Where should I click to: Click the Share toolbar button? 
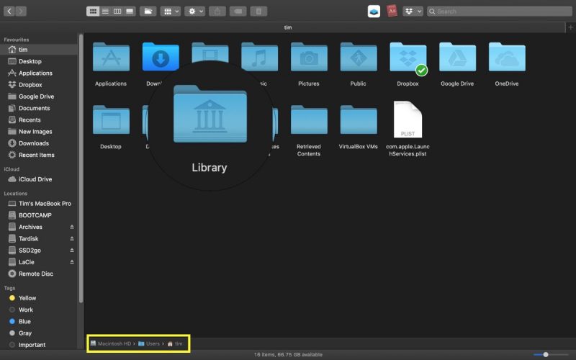[217, 12]
